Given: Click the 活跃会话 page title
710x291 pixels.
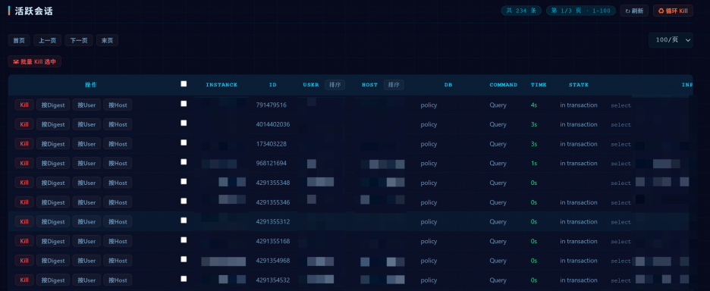Looking at the screenshot, I should (33, 11).
